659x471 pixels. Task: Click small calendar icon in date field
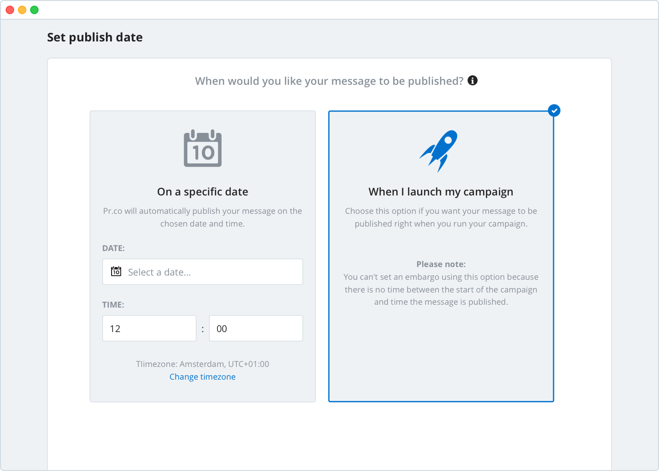click(116, 271)
